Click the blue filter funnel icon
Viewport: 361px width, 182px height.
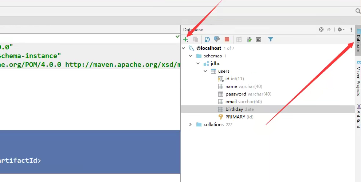pos(271,40)
